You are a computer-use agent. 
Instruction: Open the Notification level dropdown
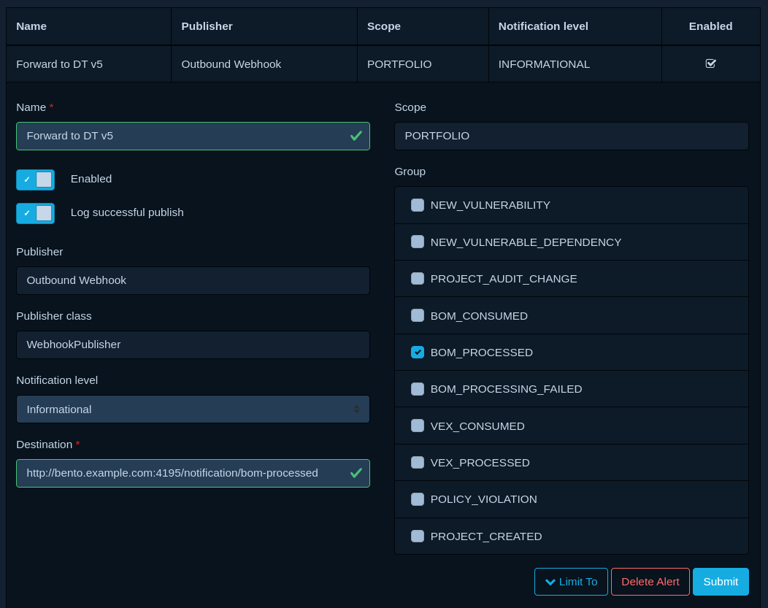click(x=193, y=409)
